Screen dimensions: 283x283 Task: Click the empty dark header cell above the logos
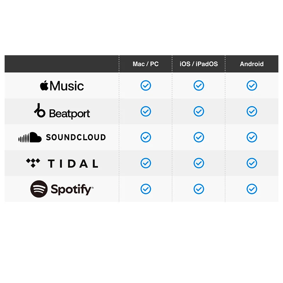(62, 64)
